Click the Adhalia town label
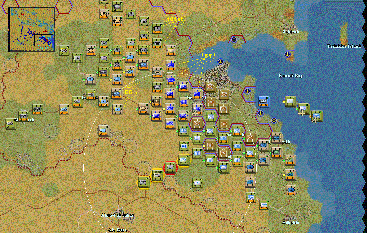 291,222
